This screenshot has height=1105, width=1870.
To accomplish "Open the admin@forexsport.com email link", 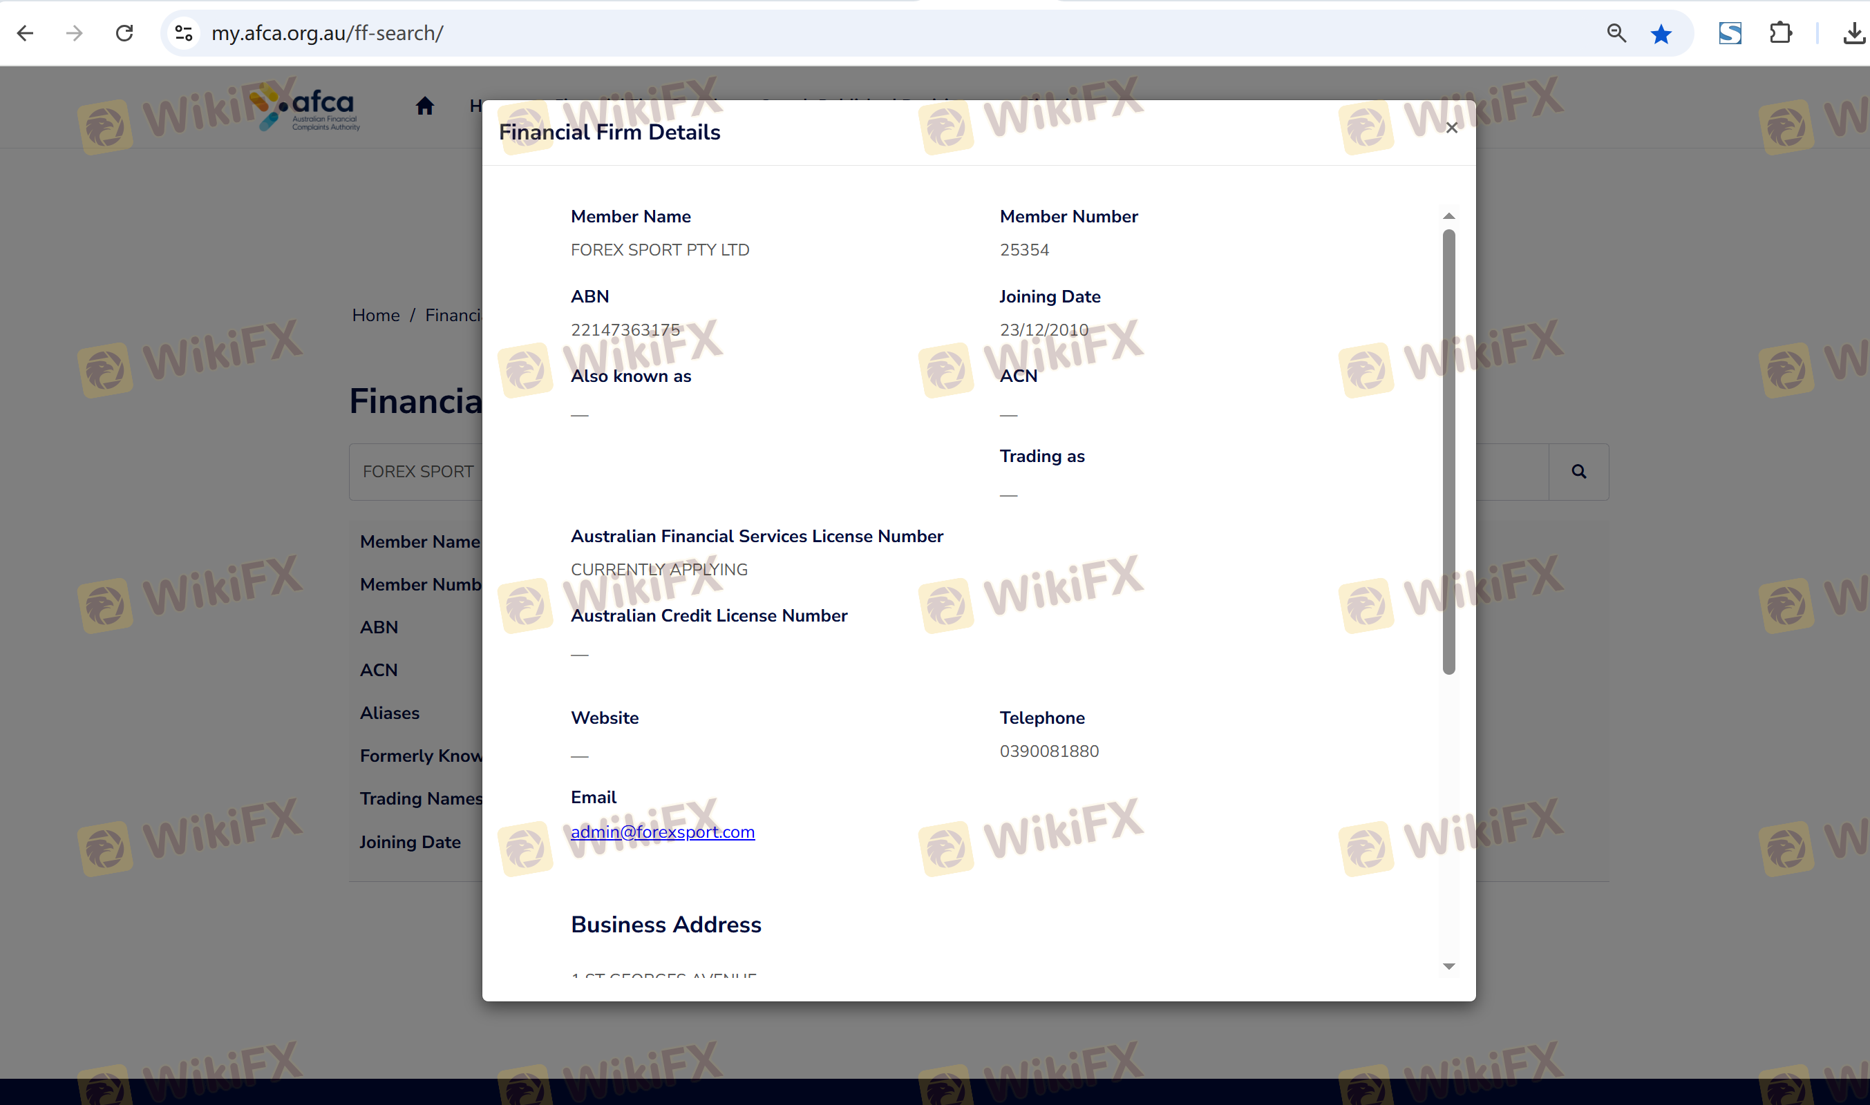I will click(662, 832).
